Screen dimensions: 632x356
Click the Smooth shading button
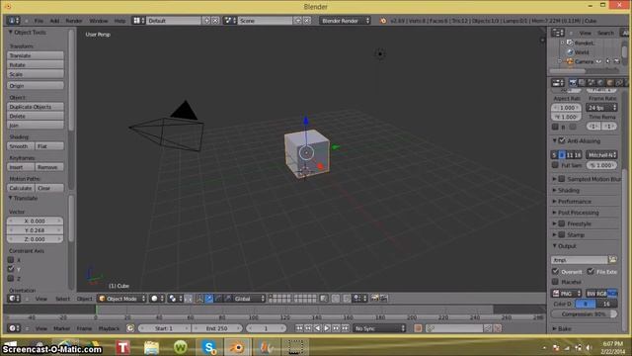pyautogui.click(x=21, y=146)
